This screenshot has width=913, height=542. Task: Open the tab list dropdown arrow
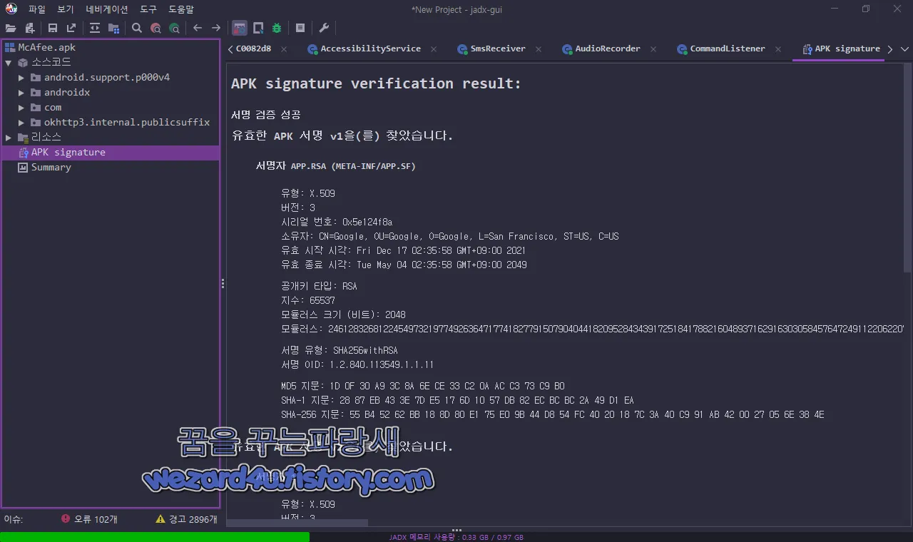pos(904,49)
